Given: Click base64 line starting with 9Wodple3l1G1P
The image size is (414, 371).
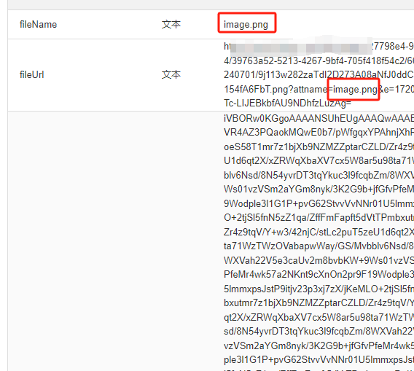Looking at the screenshot, I should coord(319,203).
